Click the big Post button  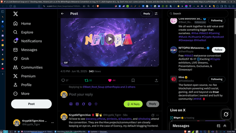[31, 104]
